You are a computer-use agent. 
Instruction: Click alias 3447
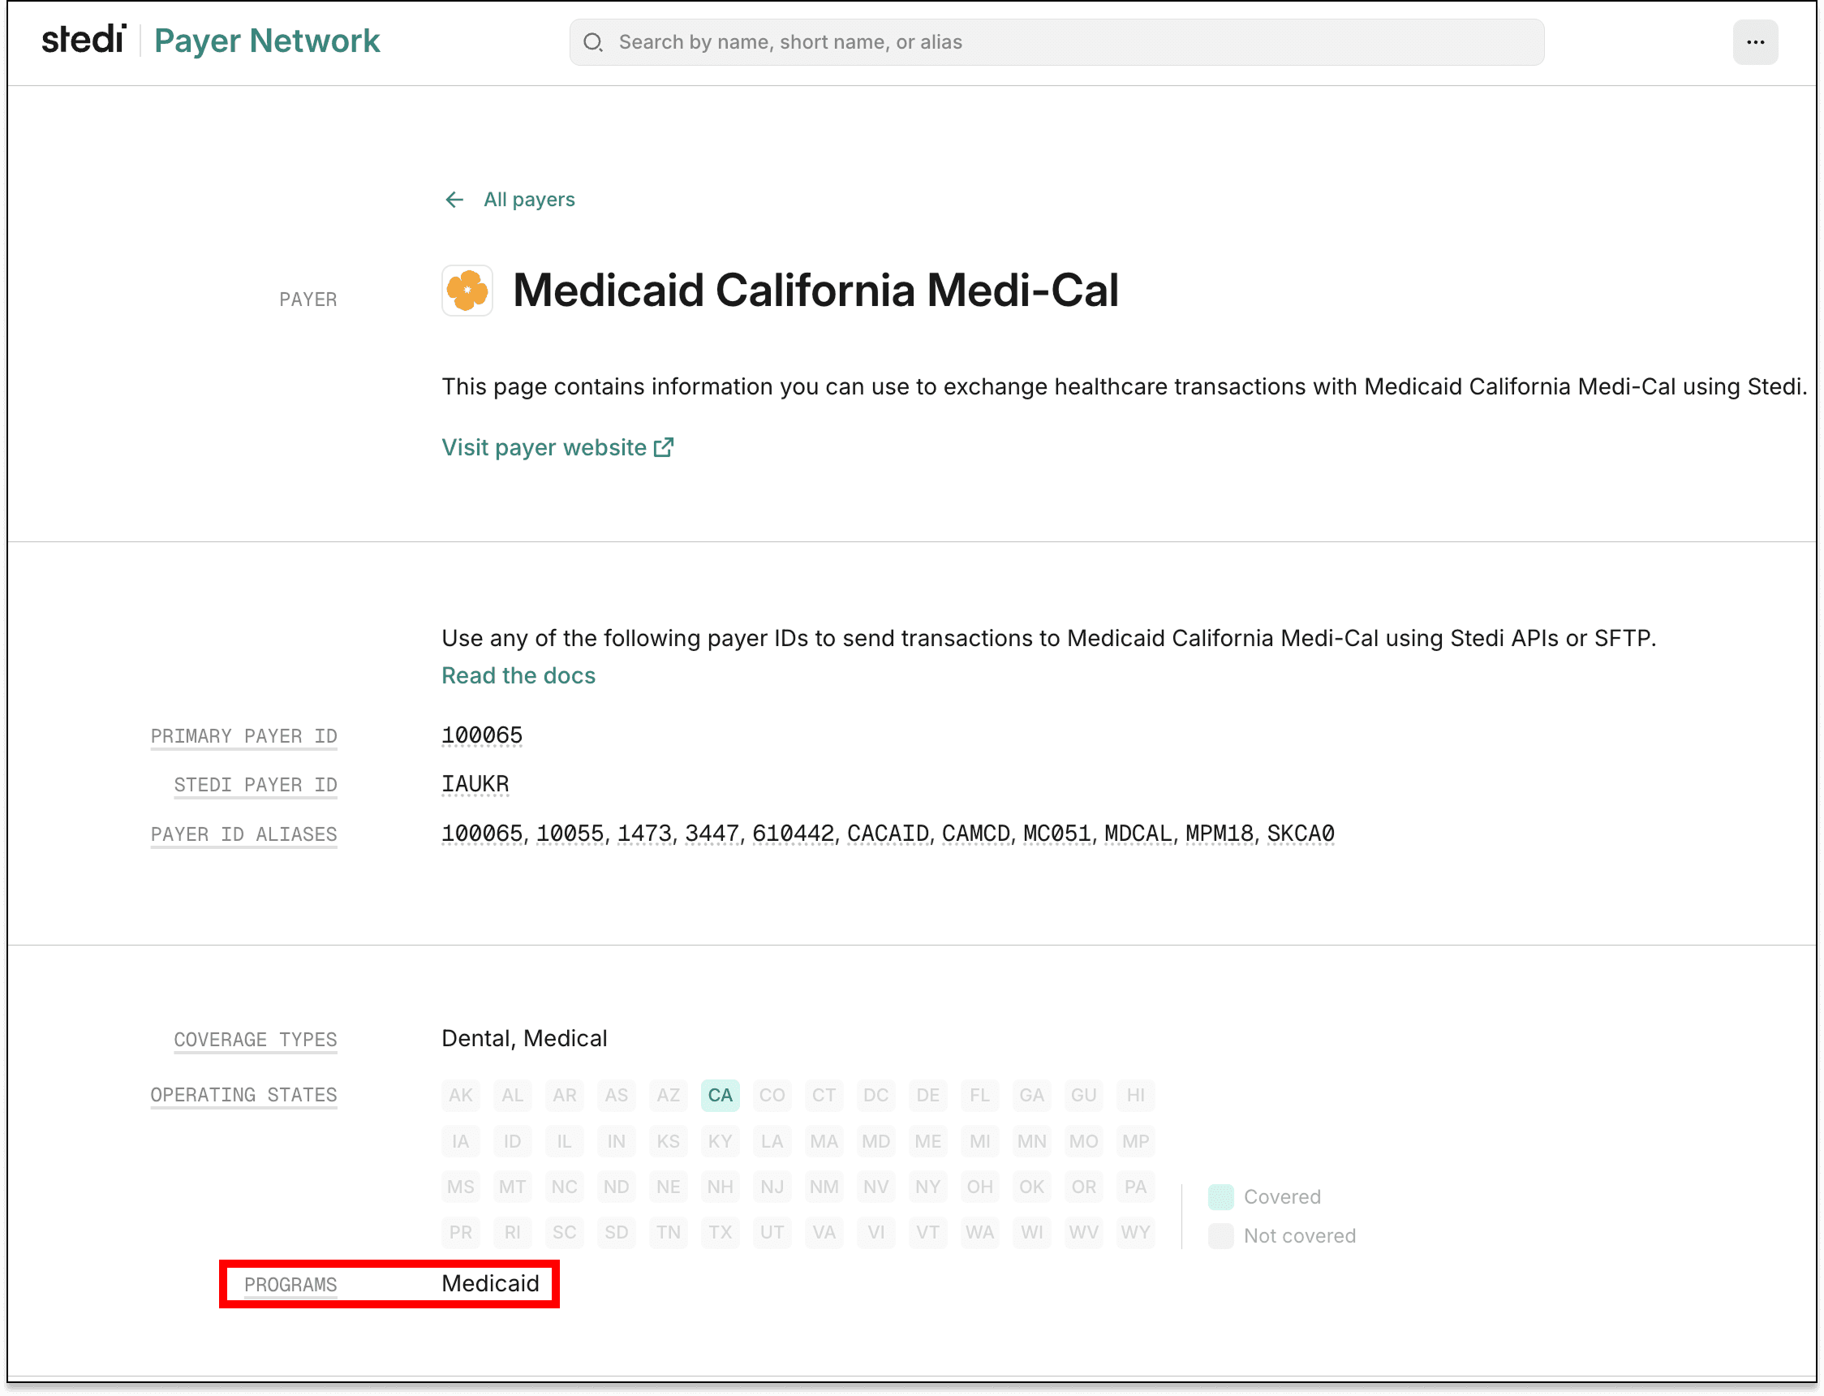[x=711, y=834]
